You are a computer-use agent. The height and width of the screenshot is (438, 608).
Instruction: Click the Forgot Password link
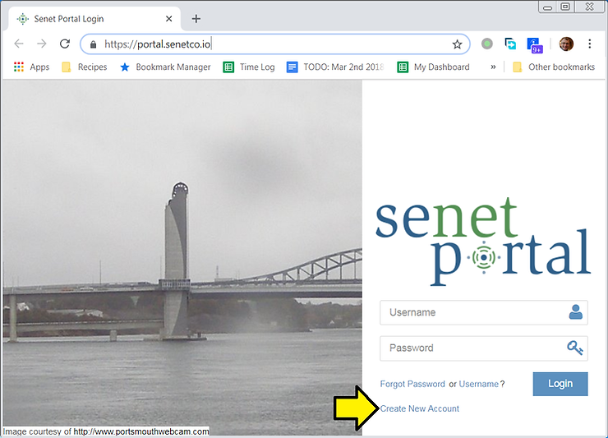pyautogui.click(x=412, y=384)
